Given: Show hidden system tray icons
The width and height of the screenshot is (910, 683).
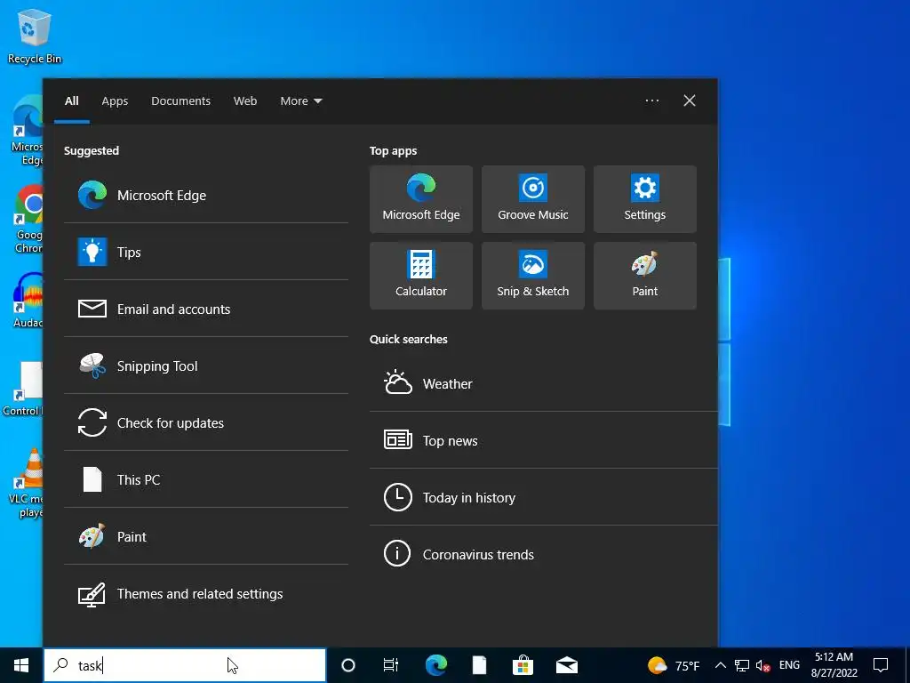Looking at the screenshot, I should pyautogui.click(x=720, y=665).
